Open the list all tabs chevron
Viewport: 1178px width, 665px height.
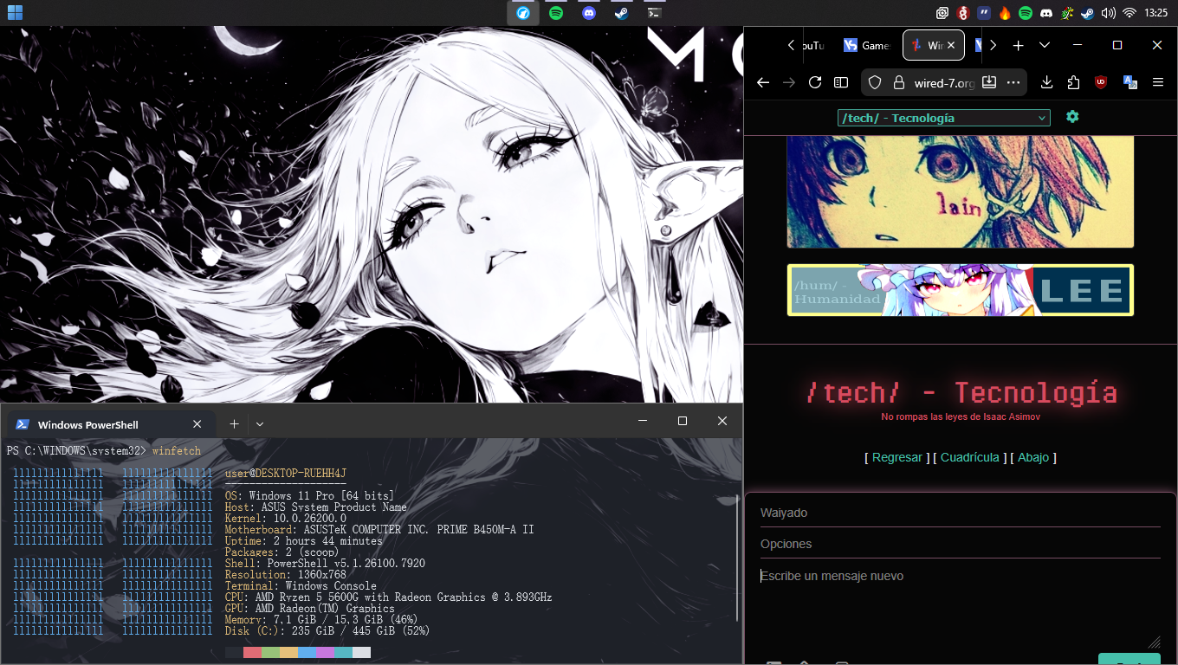click(1045, 45)
